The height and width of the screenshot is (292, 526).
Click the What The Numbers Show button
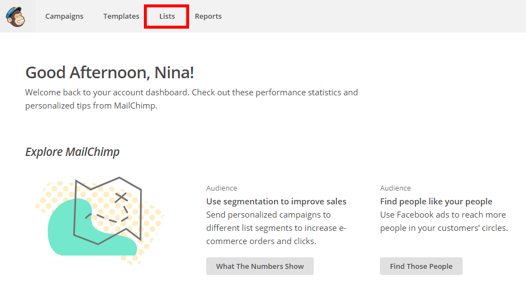[x=260, y=266]
